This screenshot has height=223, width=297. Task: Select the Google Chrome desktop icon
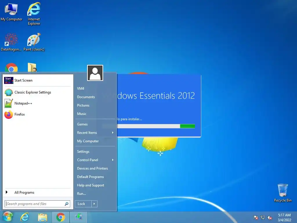click(x=11, y=68)
